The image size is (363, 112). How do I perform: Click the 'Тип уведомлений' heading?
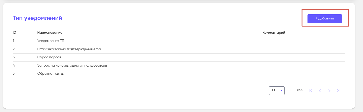pyautogui.click(x=37, y=18)
